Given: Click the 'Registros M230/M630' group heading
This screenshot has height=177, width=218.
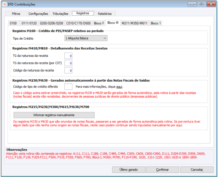Looking at the screenshot, I should [81, 80].
